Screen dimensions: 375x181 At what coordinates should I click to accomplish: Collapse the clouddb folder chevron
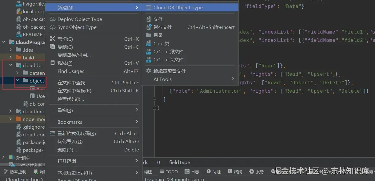pos(10,65)
